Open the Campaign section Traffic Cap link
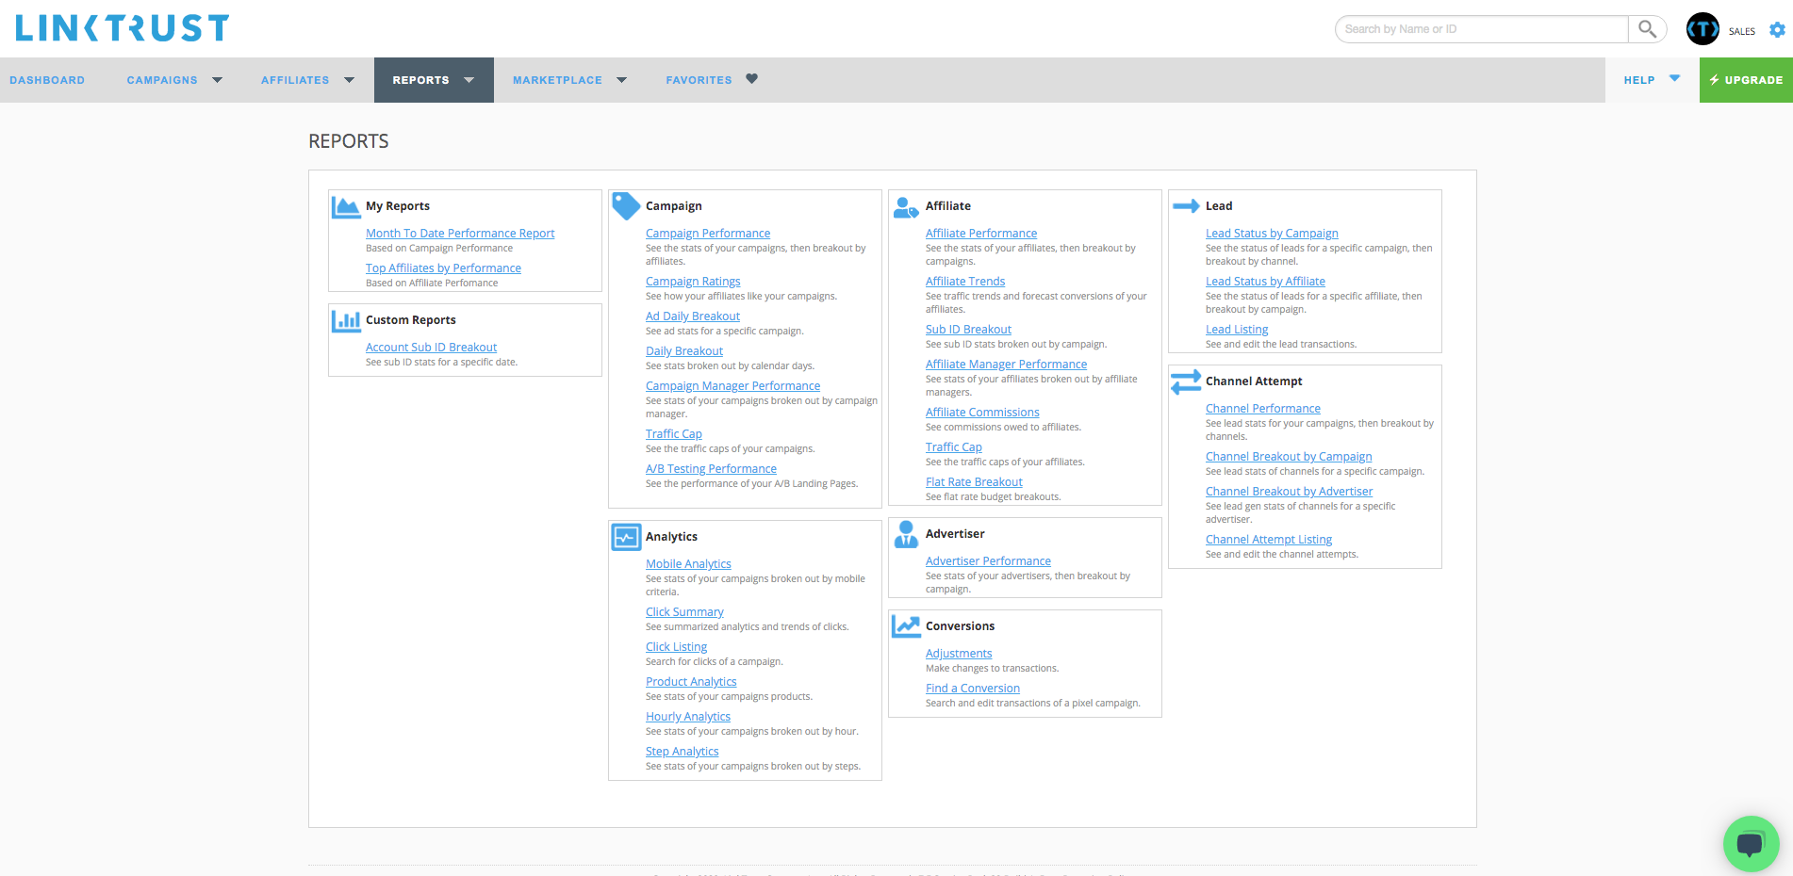This screenshot has height=876, width=1793. tap(674, 434)
